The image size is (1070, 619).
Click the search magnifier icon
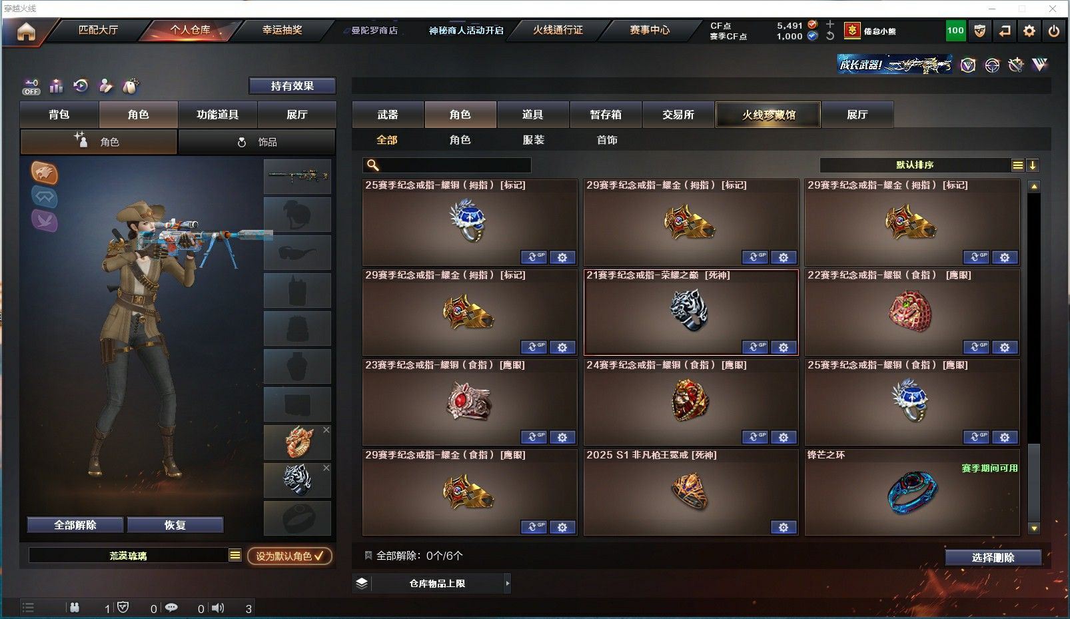[x=373, y=165]
